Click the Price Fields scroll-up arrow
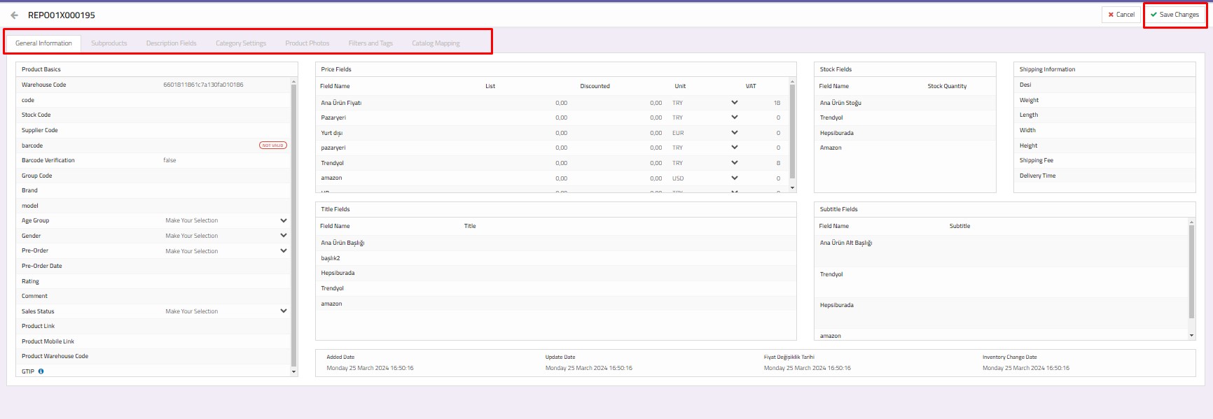The width and height of the screenshot is (1213, 419). coord(792,82)
